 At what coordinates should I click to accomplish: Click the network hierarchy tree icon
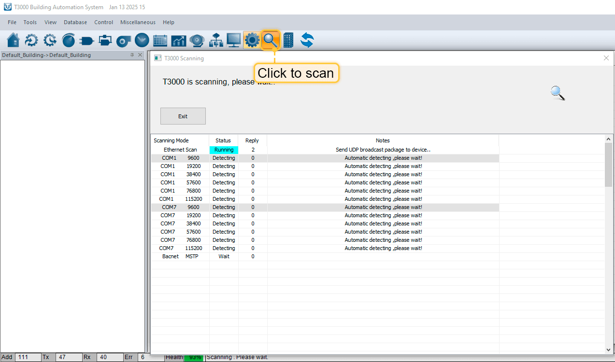pyautogui.click(x=215, y=41)
